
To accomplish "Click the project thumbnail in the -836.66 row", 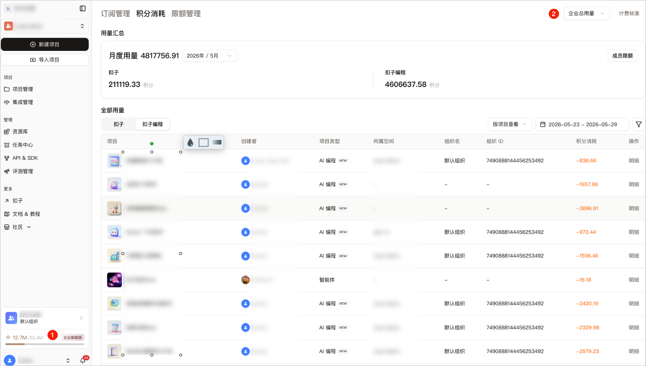I will (114, 161).
